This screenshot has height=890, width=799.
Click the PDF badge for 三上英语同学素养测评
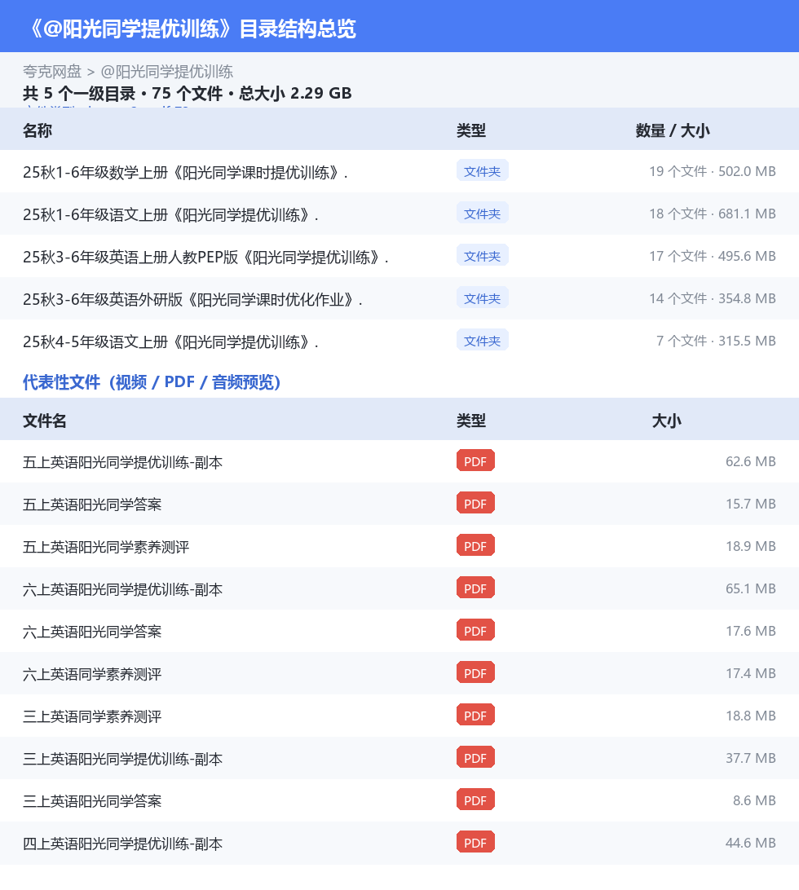point(475,716)
